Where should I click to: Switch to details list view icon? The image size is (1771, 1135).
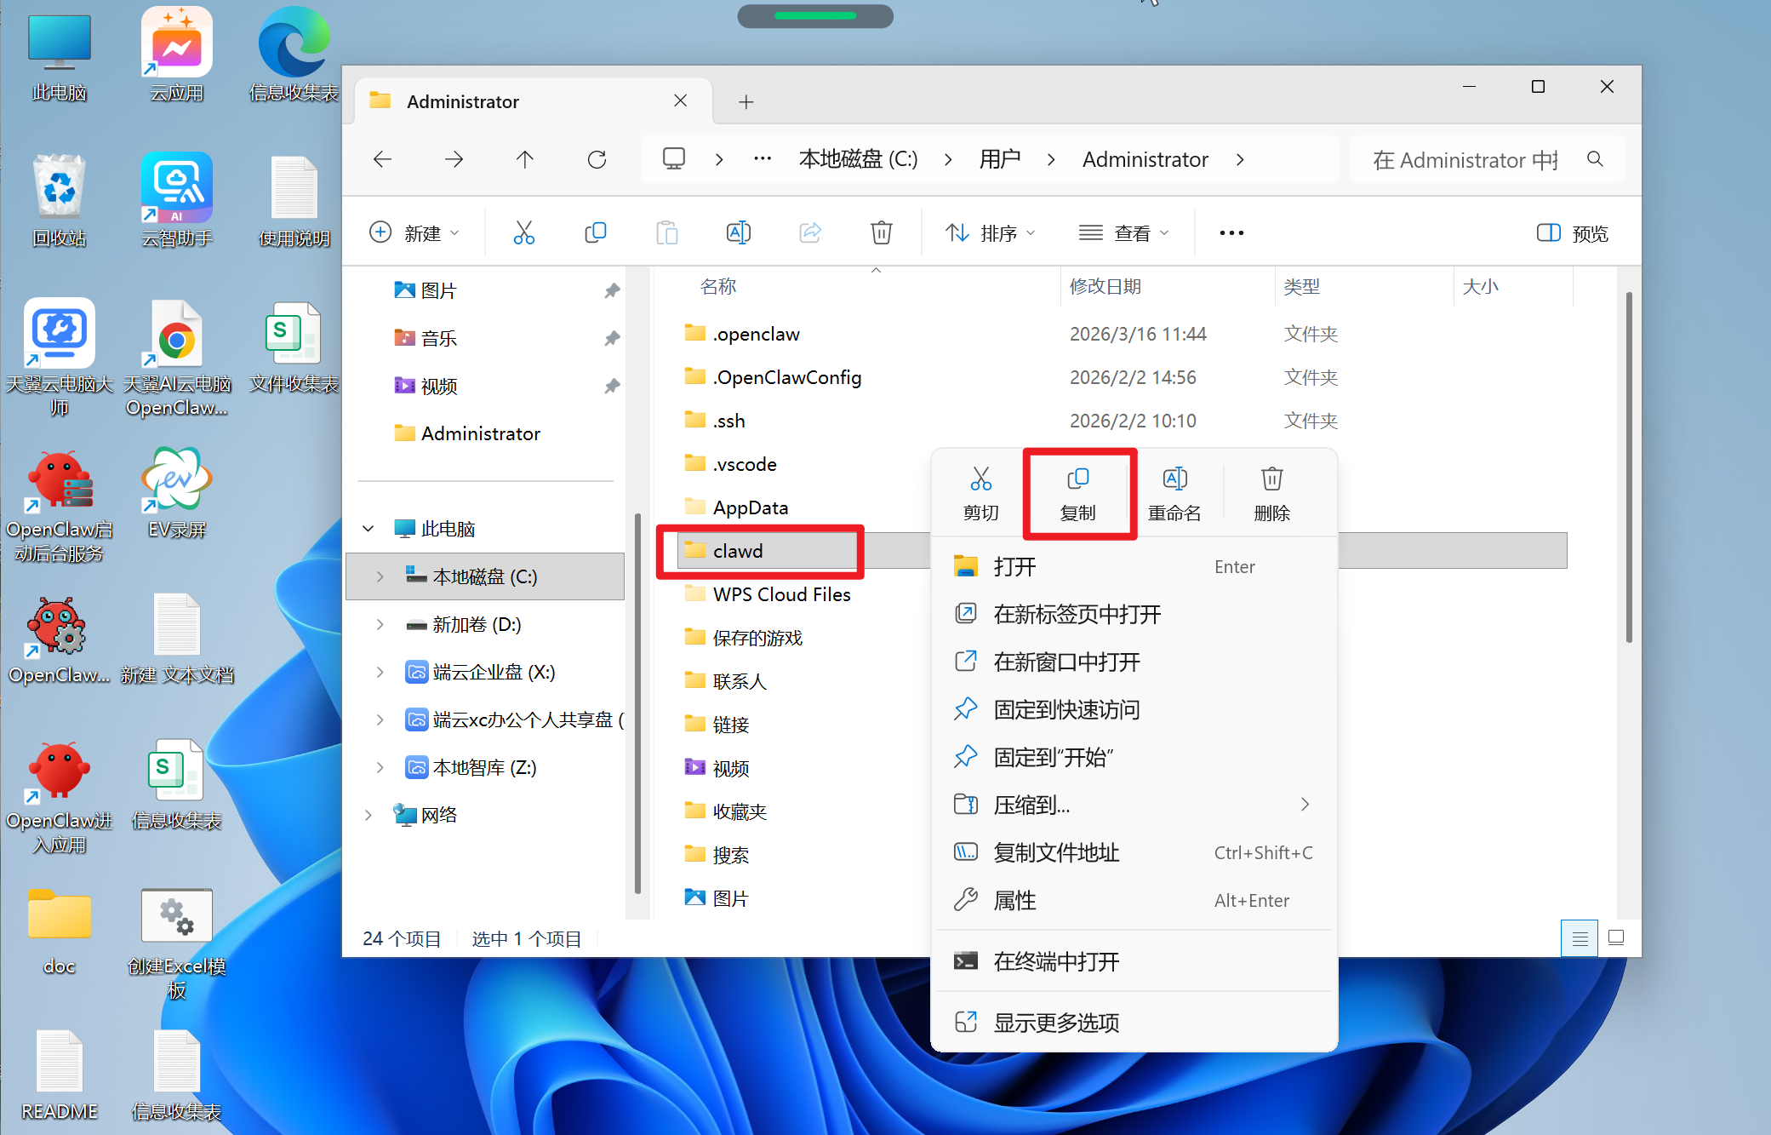(x=1580, y=938)
